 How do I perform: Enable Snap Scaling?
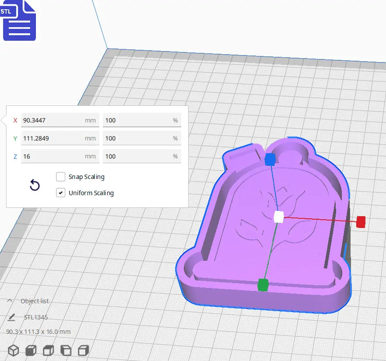[x=61, y=177]
